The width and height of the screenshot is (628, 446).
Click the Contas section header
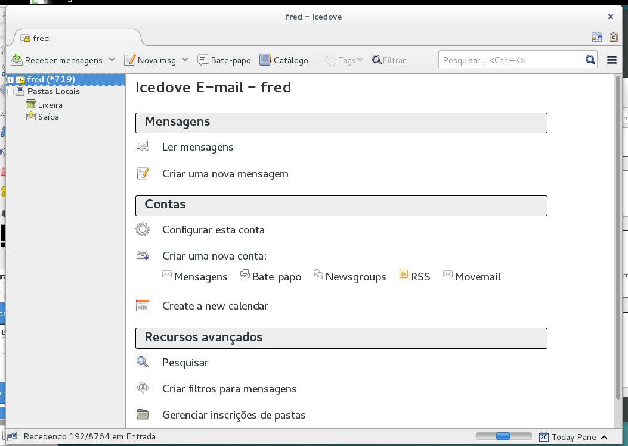click(x=341, y=205)
